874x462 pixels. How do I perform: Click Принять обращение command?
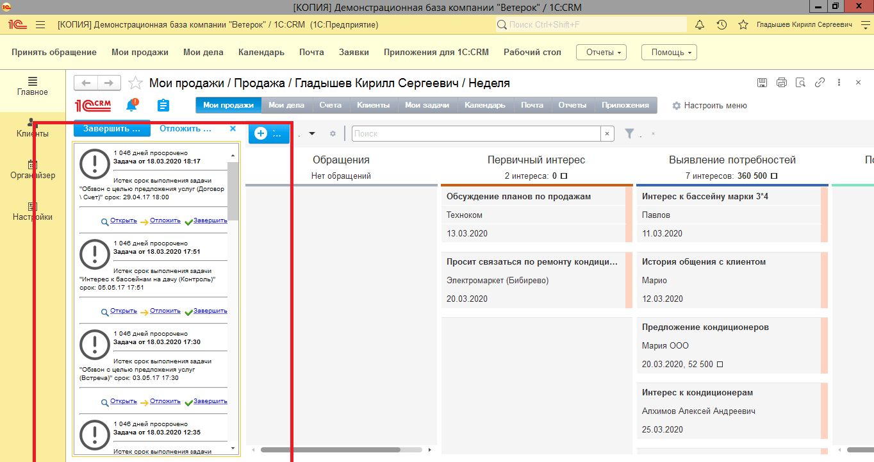[54, 52]
